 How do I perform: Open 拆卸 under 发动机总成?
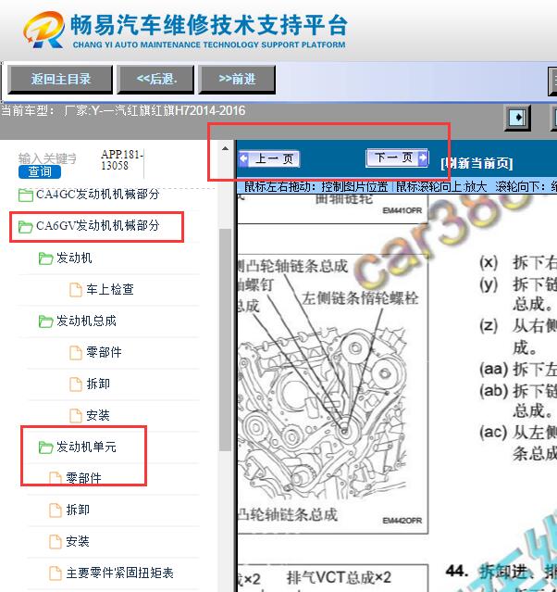pyautogui.click(x=98, y=384)
